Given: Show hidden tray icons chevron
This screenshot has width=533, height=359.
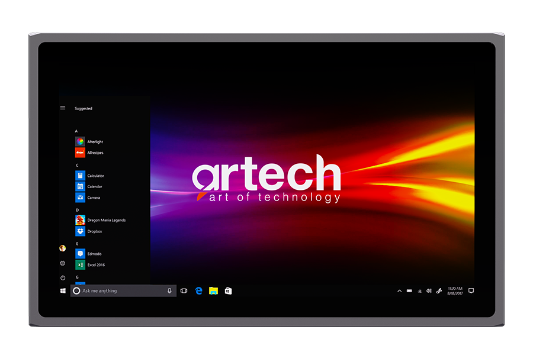Looking at the screenshot, I should point(399,291).
